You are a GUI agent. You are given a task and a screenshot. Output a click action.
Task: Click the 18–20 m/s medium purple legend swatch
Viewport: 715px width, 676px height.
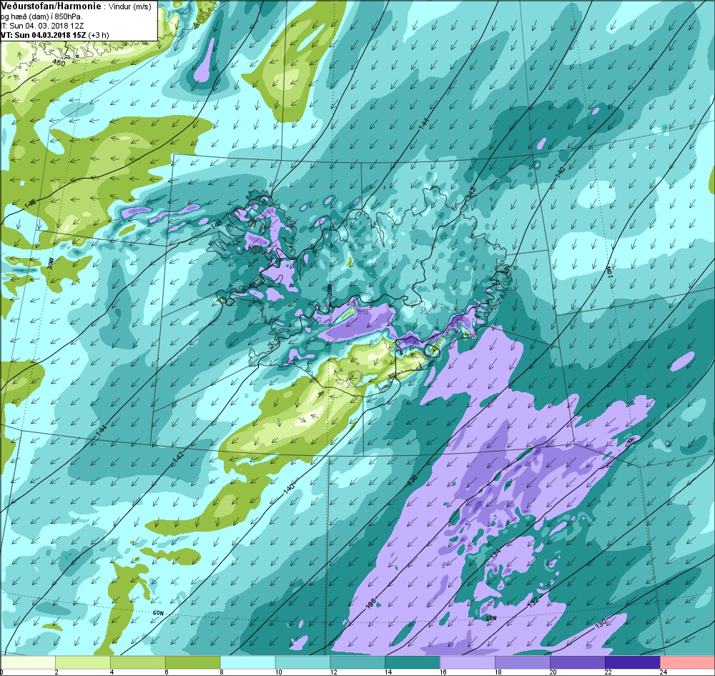[523, 662]
